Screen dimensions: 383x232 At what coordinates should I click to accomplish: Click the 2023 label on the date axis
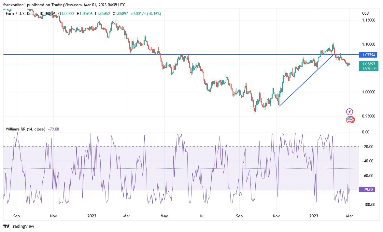(314, 216)
